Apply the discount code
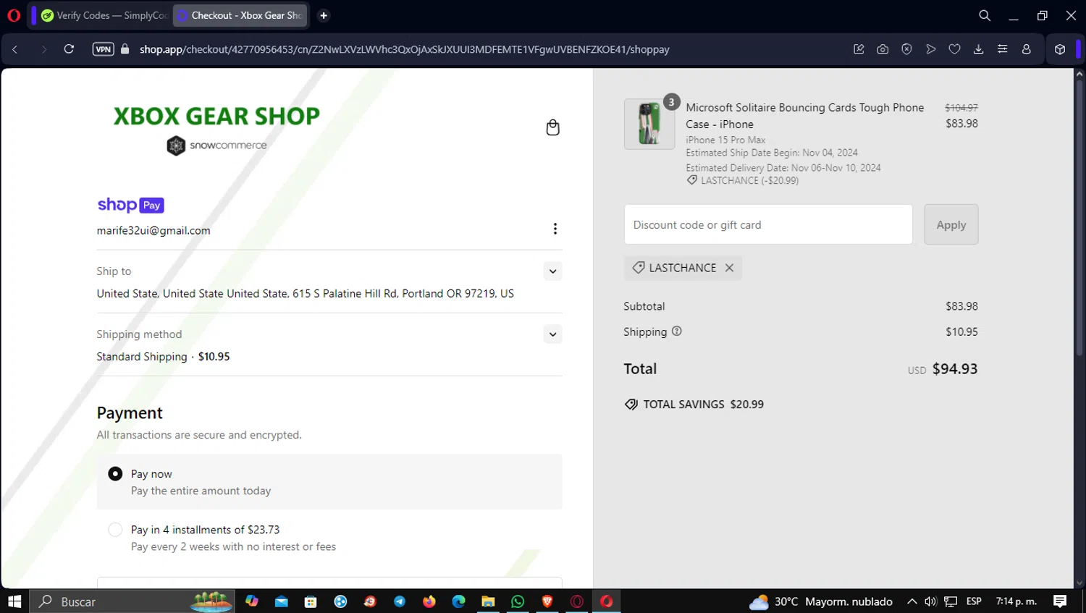 click(951, 224)
